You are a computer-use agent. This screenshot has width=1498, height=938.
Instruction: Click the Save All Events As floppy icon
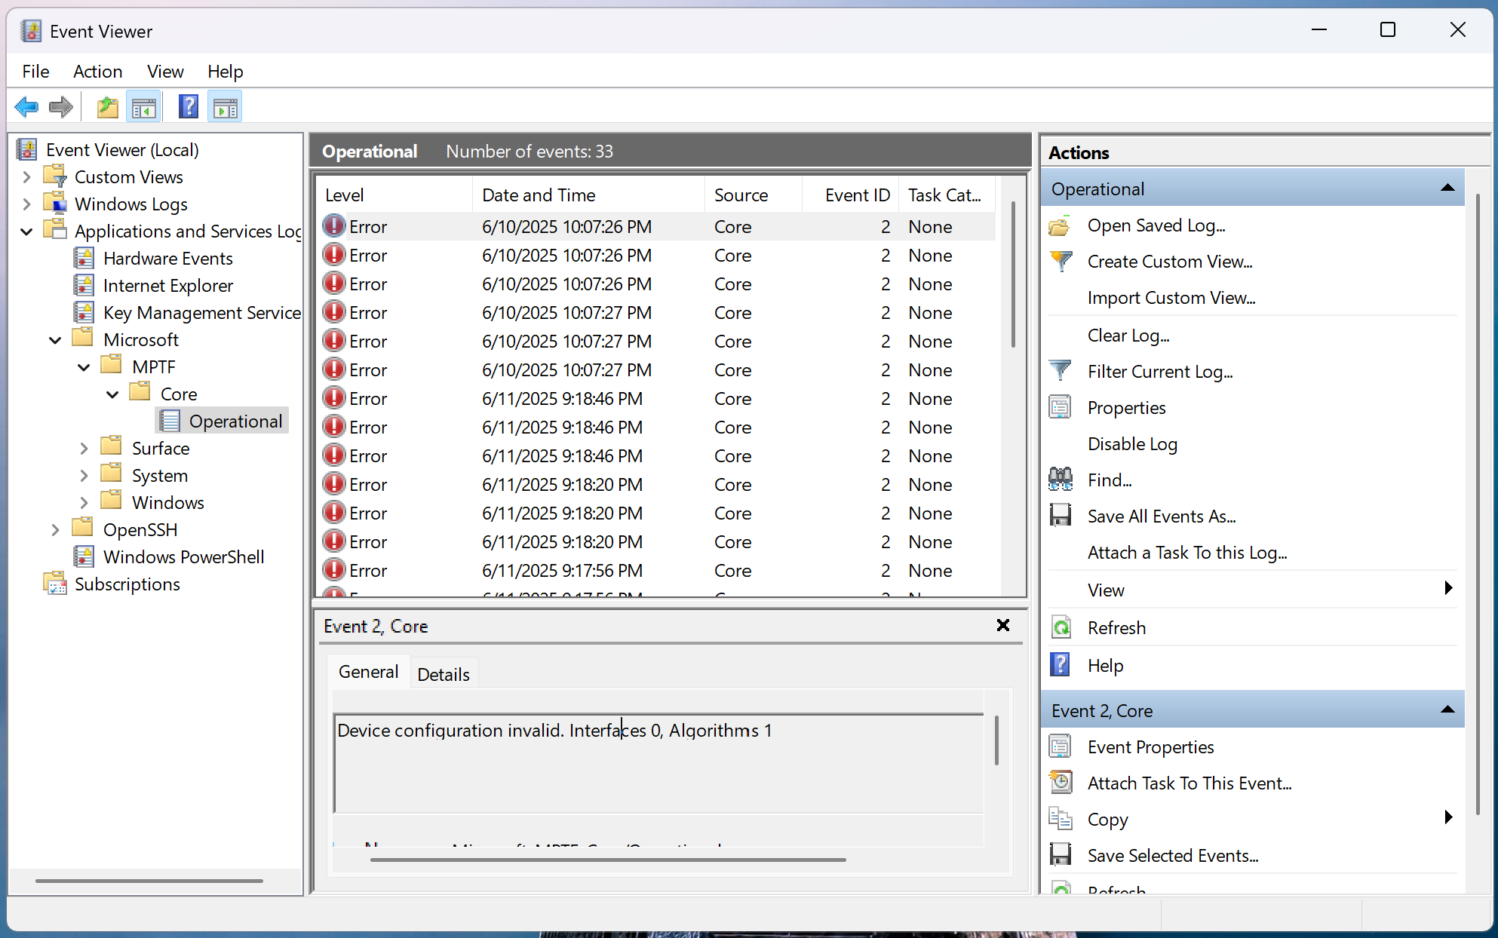(1061, 516)
